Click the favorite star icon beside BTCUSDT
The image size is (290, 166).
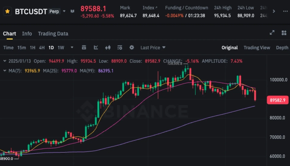(7, 11)
